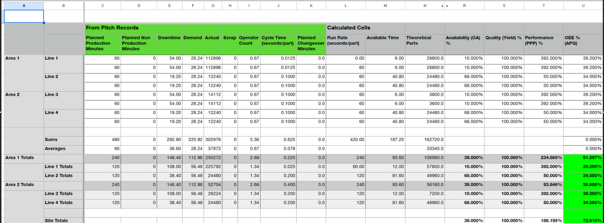This screenshot has height=223, width=604.
Task: Select performance value 93.846%
Action: pyautogui.click(x=543, y=185)
